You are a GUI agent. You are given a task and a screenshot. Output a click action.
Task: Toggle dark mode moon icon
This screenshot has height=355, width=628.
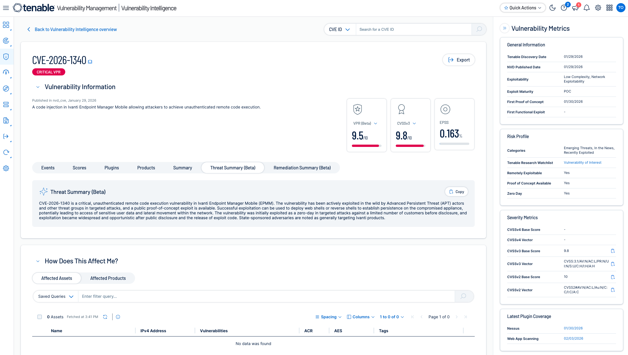552,8
